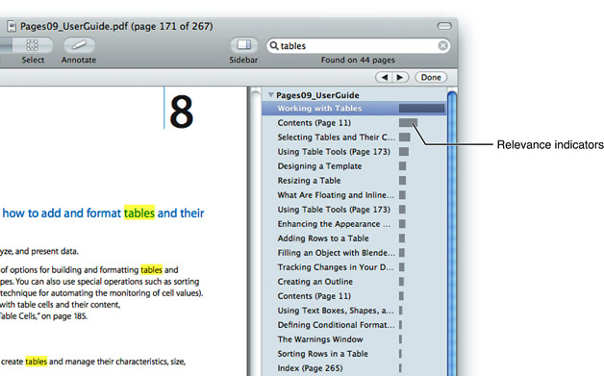The width and height of the screenshot is (604, 376).
Task: Click the PDF document icon in title bar
Action: (x=12, y=26)
